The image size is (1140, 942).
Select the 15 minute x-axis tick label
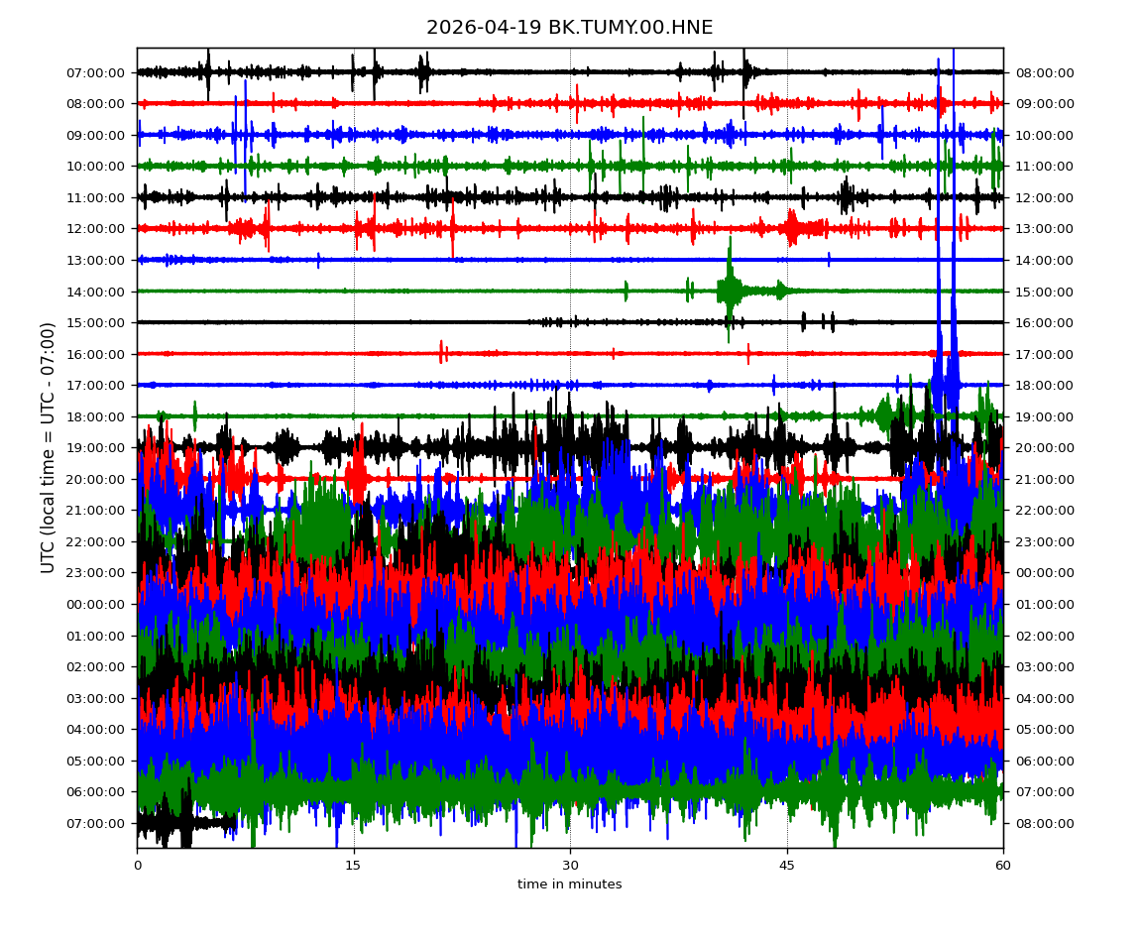pyautogui.click(x=354, y=866)
